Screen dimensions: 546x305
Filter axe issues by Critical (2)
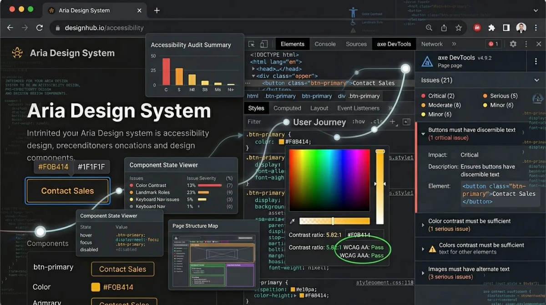[437, 96]
